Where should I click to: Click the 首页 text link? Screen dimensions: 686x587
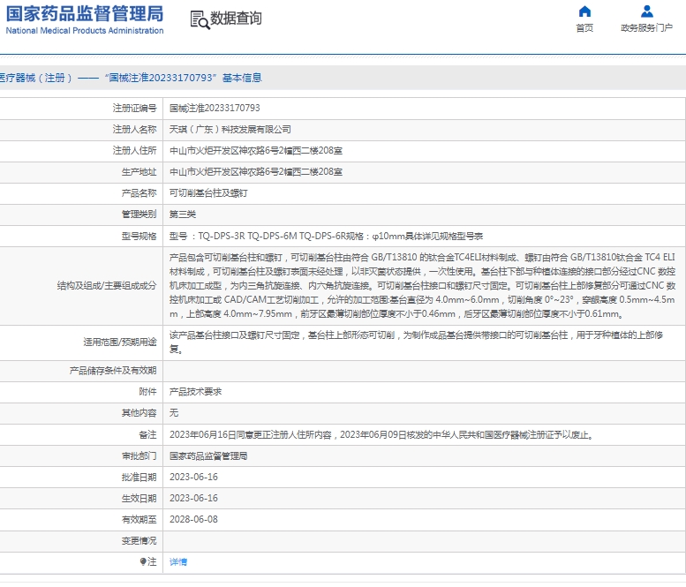point(584,28)
